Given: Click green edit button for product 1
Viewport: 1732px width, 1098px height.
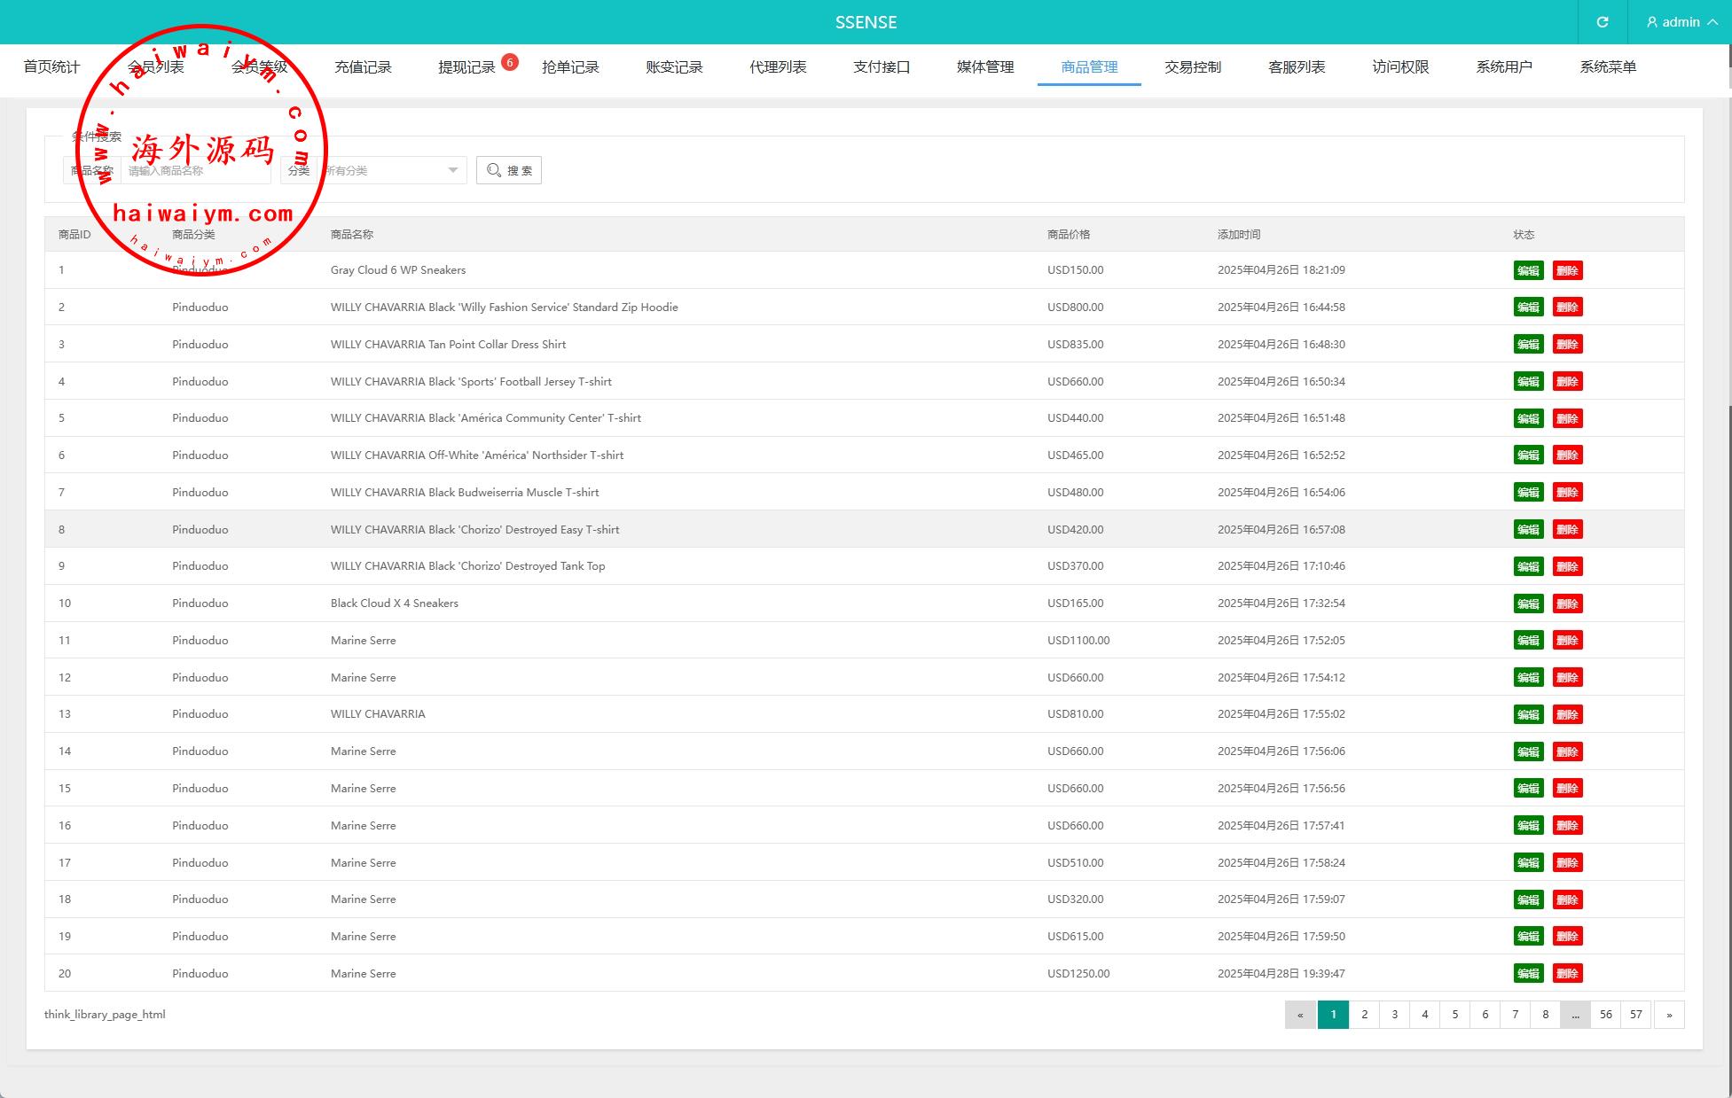Looking at the screenshot, I should tap(1528, 270).
